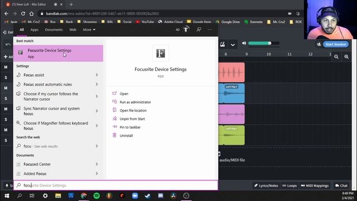Expand Focused Center document arrow
Viewport: 357px width, 201px height.
coord(97,164)
